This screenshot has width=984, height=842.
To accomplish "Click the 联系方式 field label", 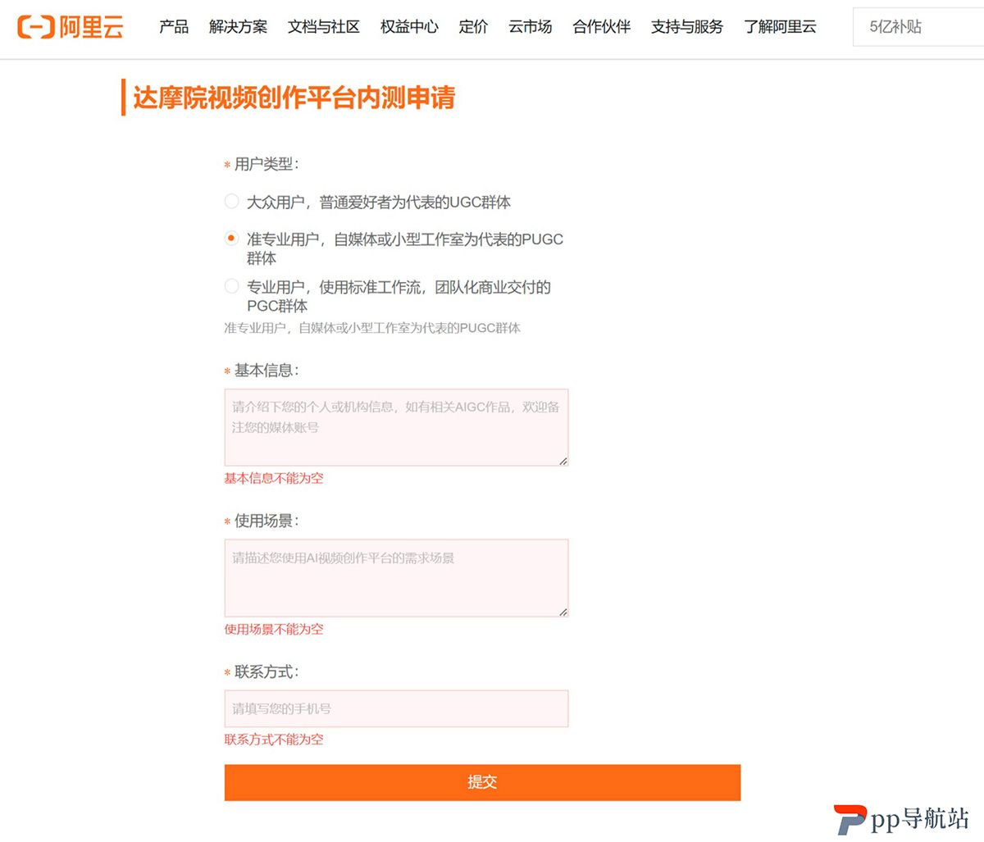I will coord(266,671).
